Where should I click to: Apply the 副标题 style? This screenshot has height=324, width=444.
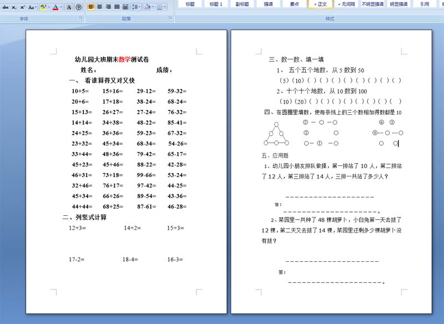tap(242, 4)
